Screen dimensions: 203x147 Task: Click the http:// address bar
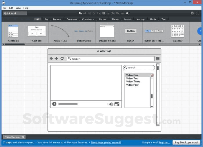(x=111, y=59)
